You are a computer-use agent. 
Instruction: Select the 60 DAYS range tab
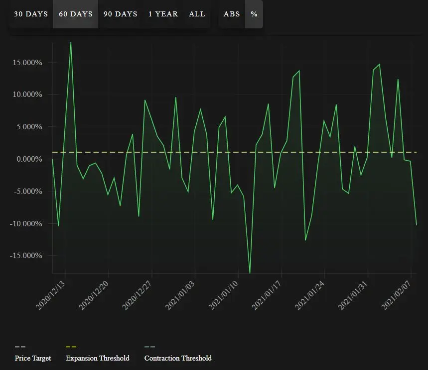point(76,14)
